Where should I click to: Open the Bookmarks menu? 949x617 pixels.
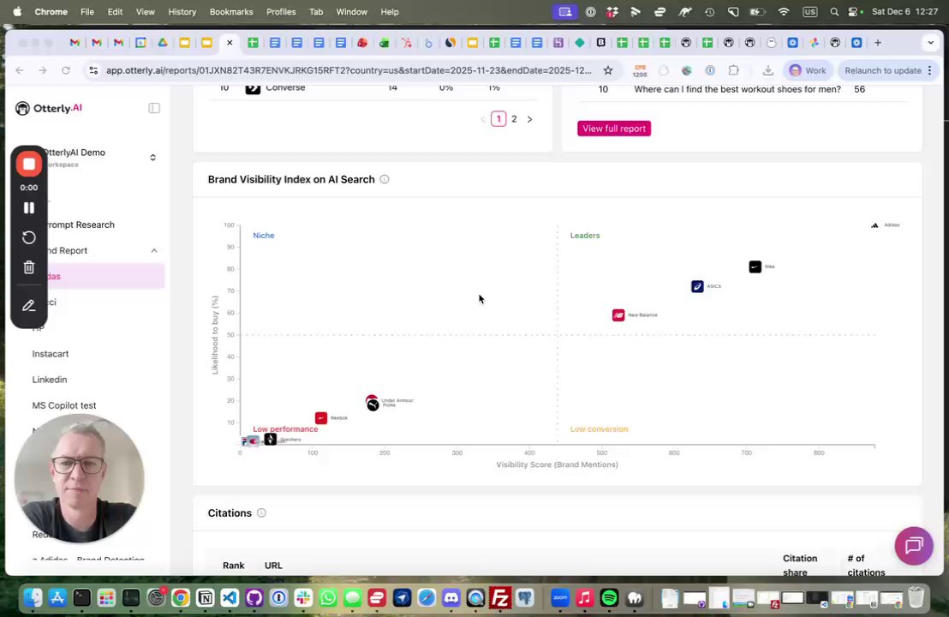[x=231, y=11]
